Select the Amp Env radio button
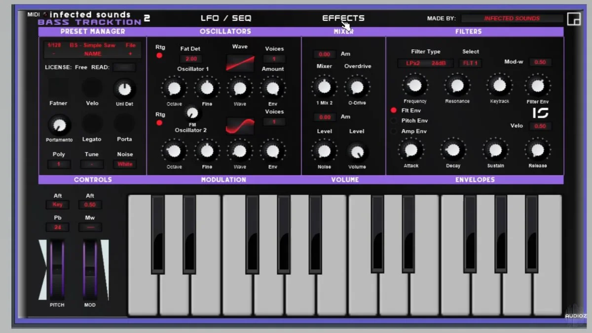 [x=394, y=131]
